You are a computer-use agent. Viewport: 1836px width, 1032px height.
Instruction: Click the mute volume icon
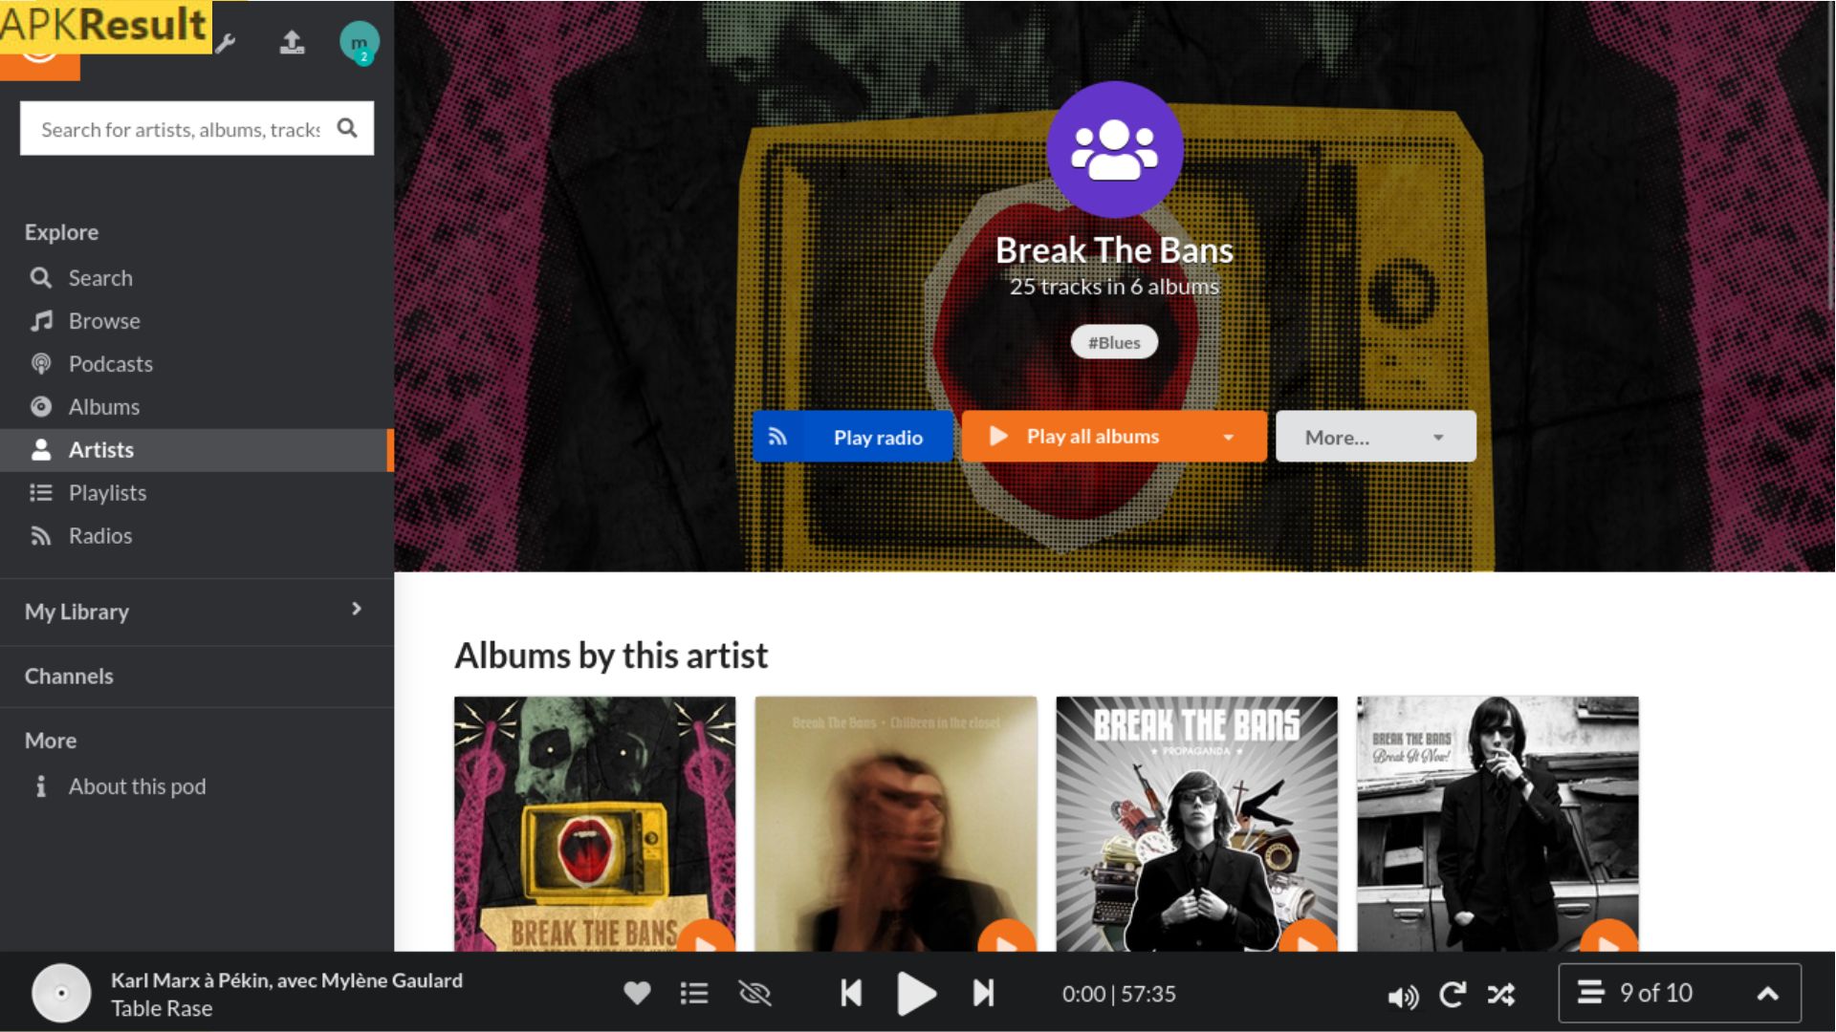pos(1401,994)
